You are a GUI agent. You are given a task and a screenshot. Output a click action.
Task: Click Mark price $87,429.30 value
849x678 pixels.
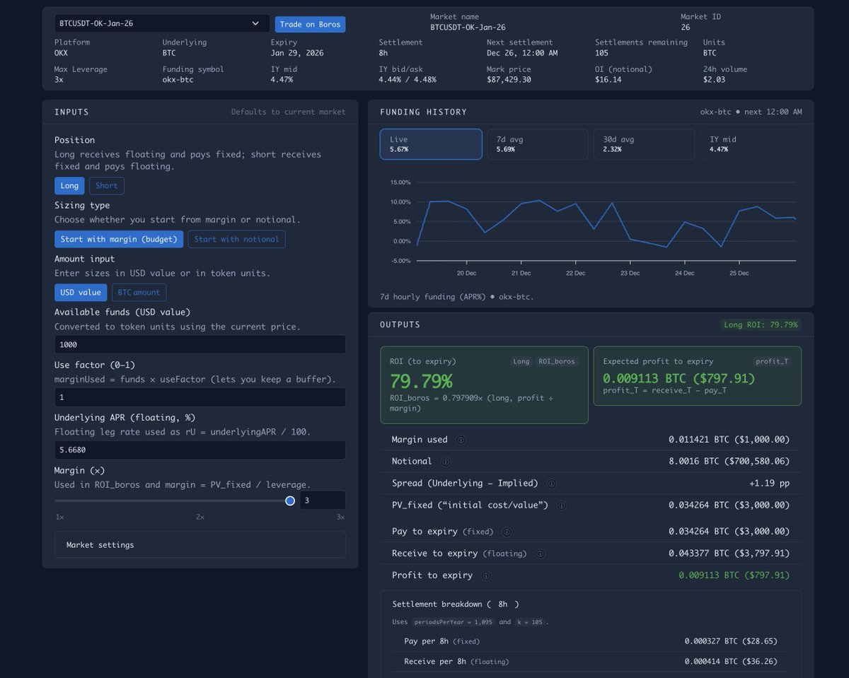coord(509,80)
